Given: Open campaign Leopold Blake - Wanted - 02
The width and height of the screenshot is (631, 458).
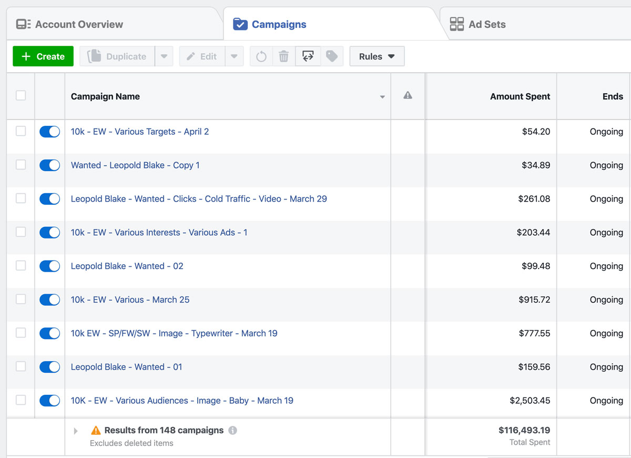Looking at the screenshot, I should [x=127, y=266].
